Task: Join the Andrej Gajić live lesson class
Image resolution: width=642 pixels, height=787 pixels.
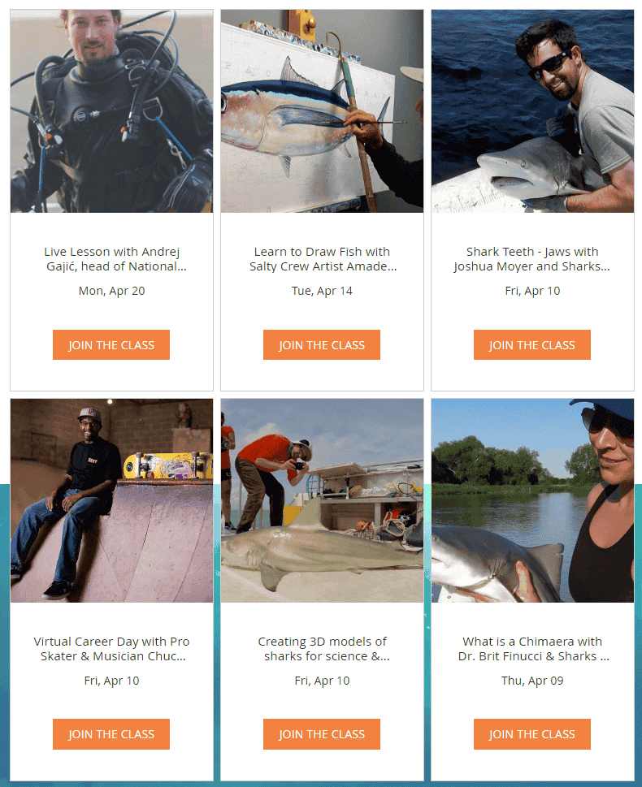Action: pyautogui.click(x=111, y=345)
